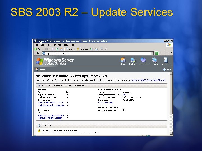Click the 'Updates needing files' label
This screenshot has height=151, width=202.
[x=107, y=110]
